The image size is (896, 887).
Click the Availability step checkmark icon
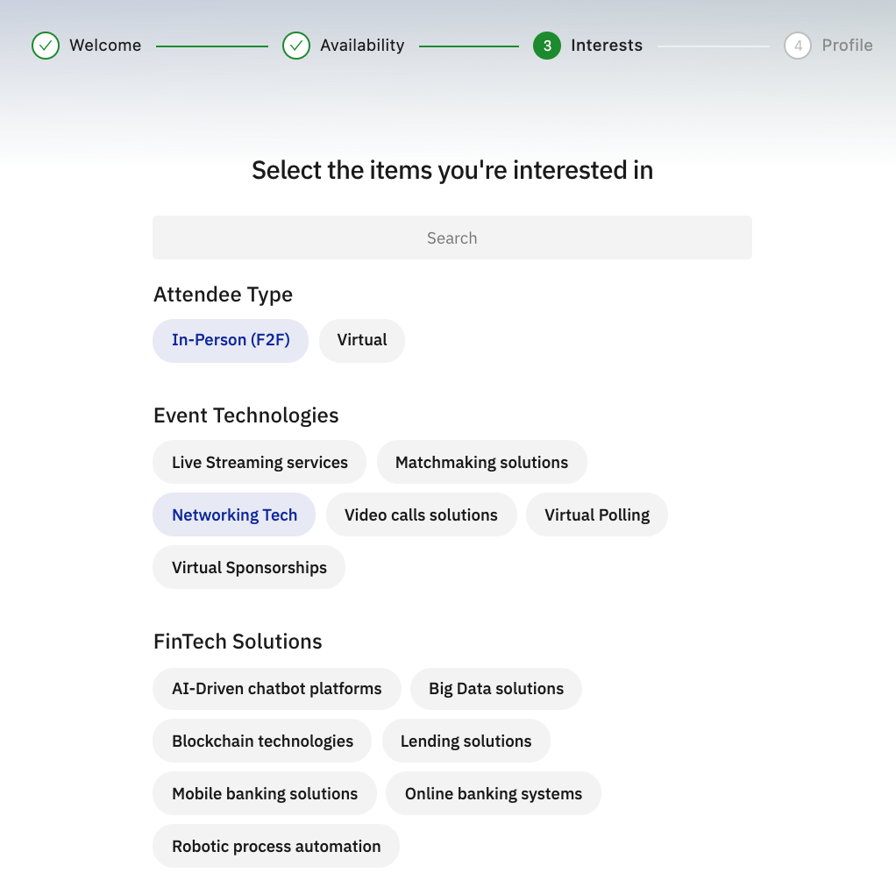(296, 46)
